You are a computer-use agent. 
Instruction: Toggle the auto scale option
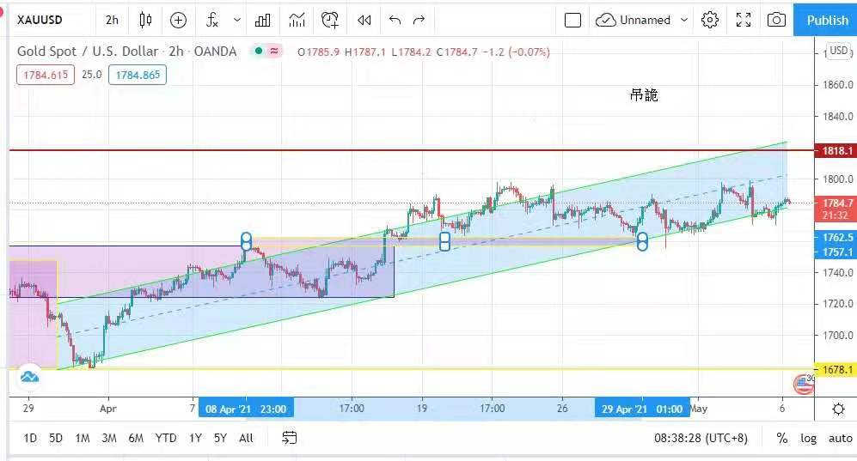point(840,438)
